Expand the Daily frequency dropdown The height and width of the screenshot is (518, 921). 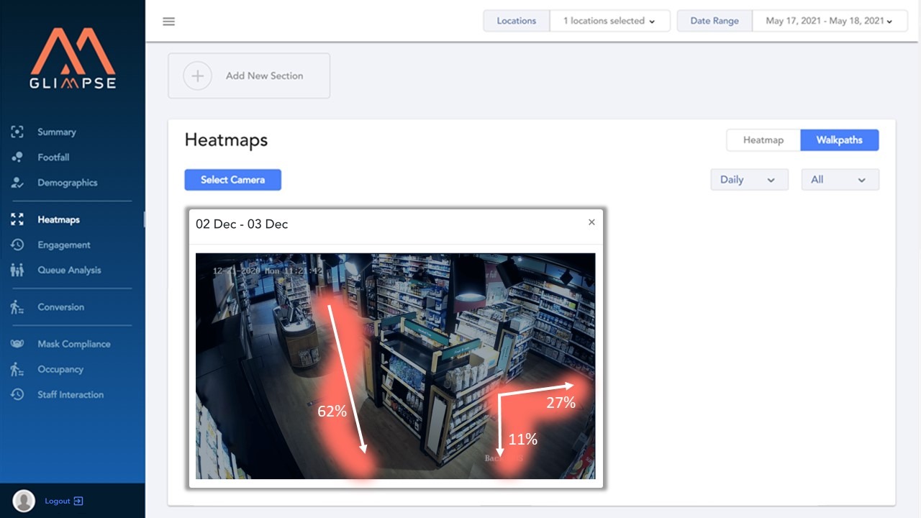(749, 179)
